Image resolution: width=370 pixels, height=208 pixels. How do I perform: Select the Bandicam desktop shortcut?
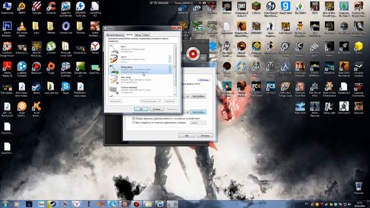tap(36, 68)
